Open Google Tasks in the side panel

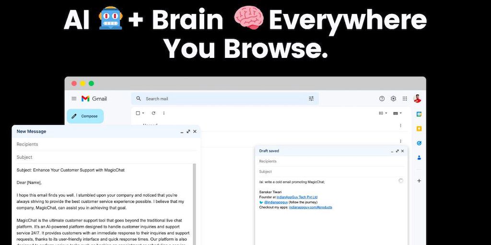coord(419,143)
